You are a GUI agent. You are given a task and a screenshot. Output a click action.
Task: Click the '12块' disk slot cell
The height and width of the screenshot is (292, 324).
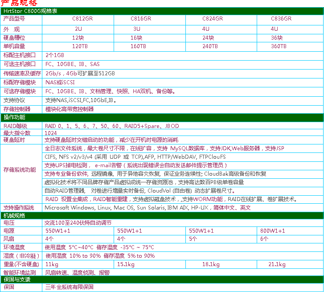click(78, 38)
